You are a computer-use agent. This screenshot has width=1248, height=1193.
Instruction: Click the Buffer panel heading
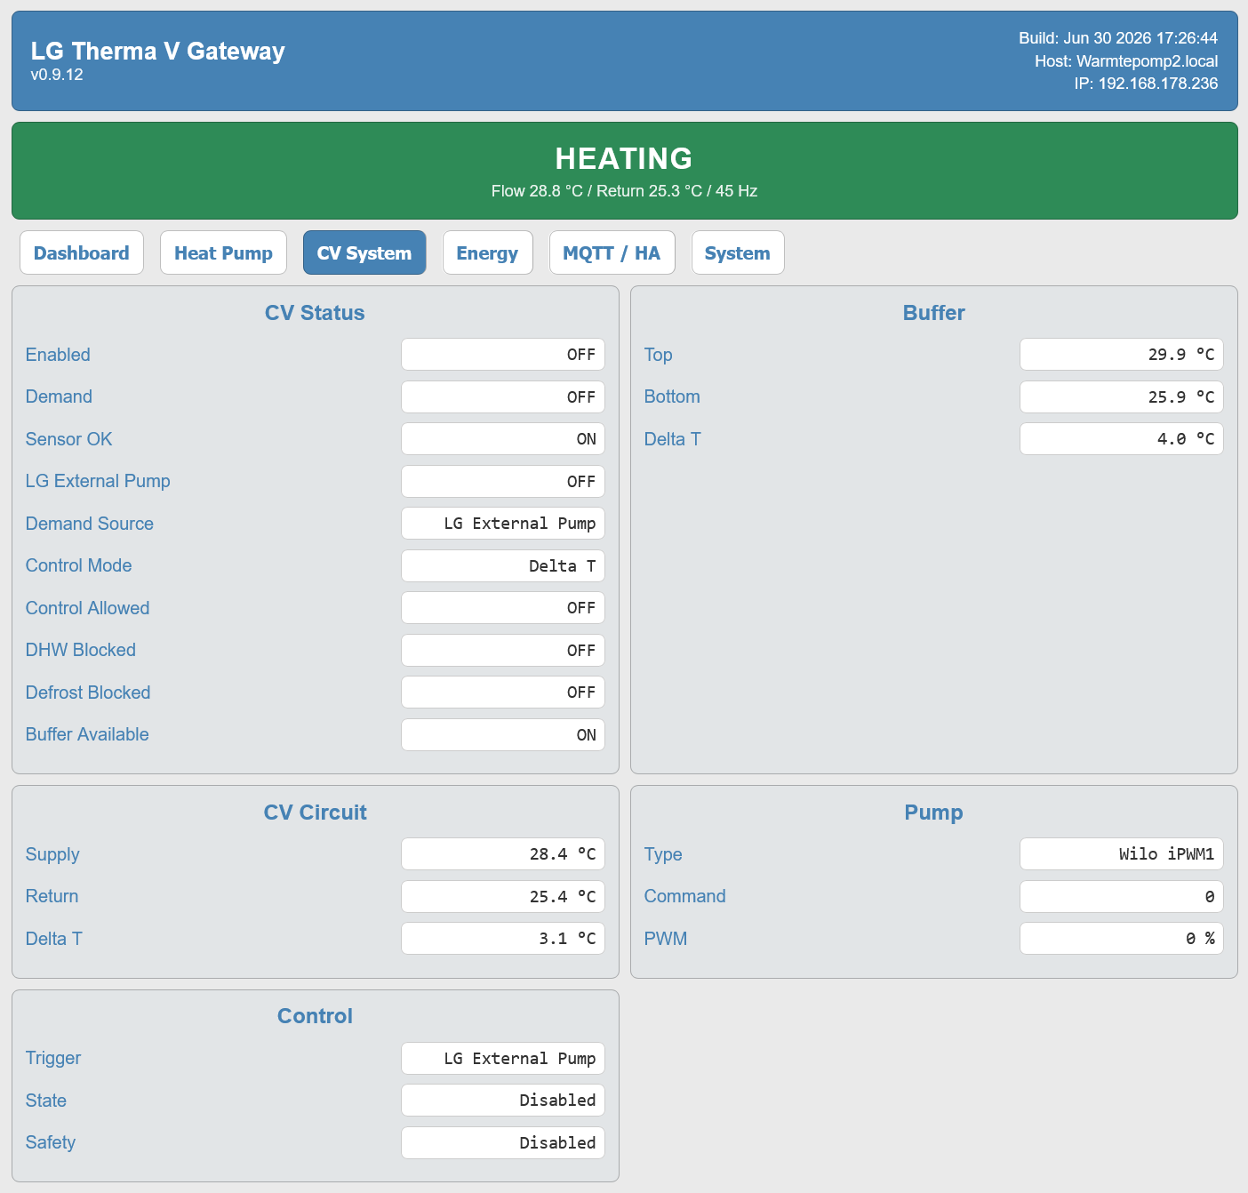[x=933, y=313]
